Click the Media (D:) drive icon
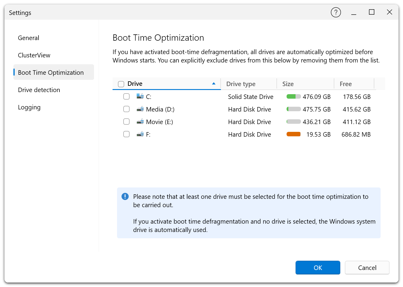This screenshot has width=403, height=287. (140, 109)
